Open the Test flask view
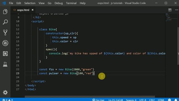The width and height of the screenshot is (179, 101). click(x=5, y=64)
